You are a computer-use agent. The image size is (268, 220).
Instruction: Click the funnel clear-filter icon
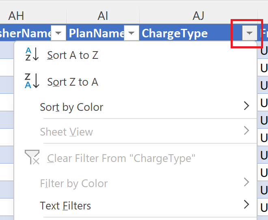pyautogui.click(x=32, y=157)
